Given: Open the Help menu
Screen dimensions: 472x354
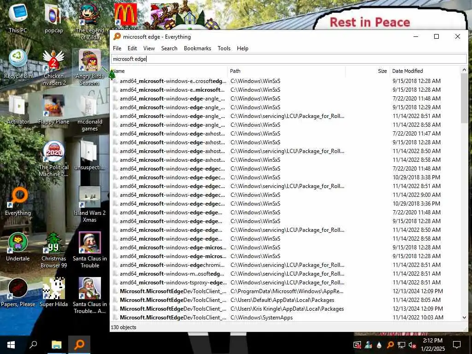Looking at the screenshot, I should (x=242, y=48).
